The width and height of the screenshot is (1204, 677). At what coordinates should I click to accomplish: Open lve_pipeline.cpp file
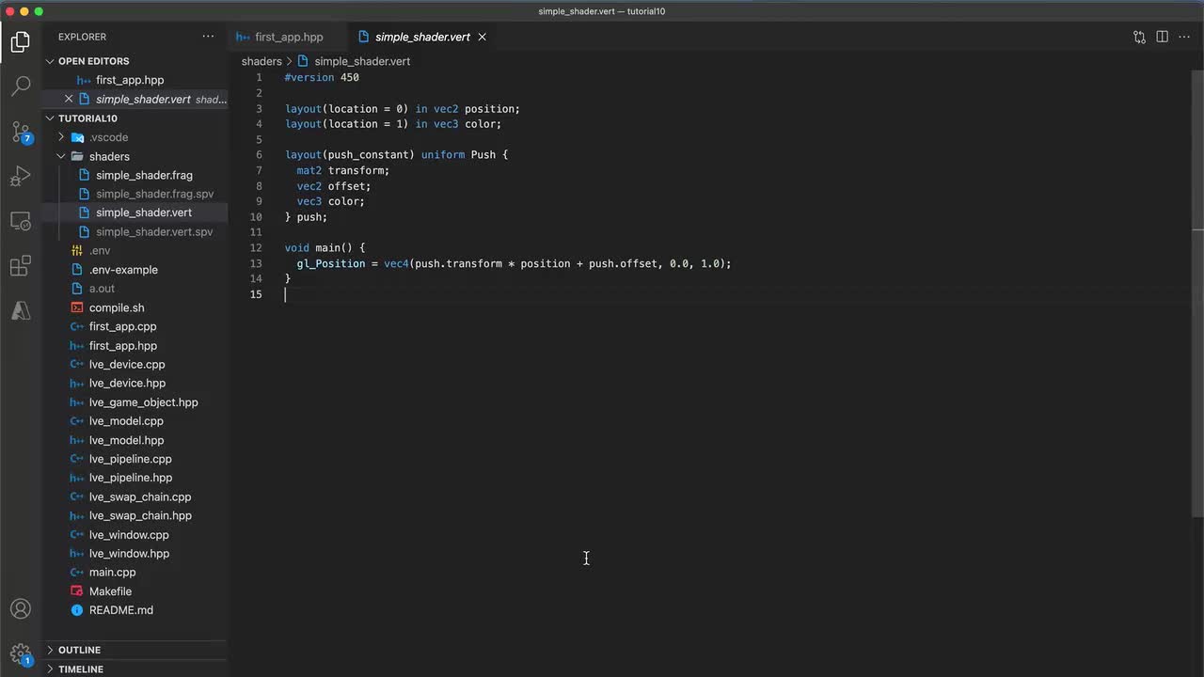[130, 459]
